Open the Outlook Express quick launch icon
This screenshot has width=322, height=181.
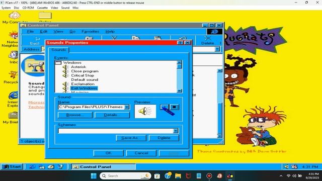click(x=42, y=166)
